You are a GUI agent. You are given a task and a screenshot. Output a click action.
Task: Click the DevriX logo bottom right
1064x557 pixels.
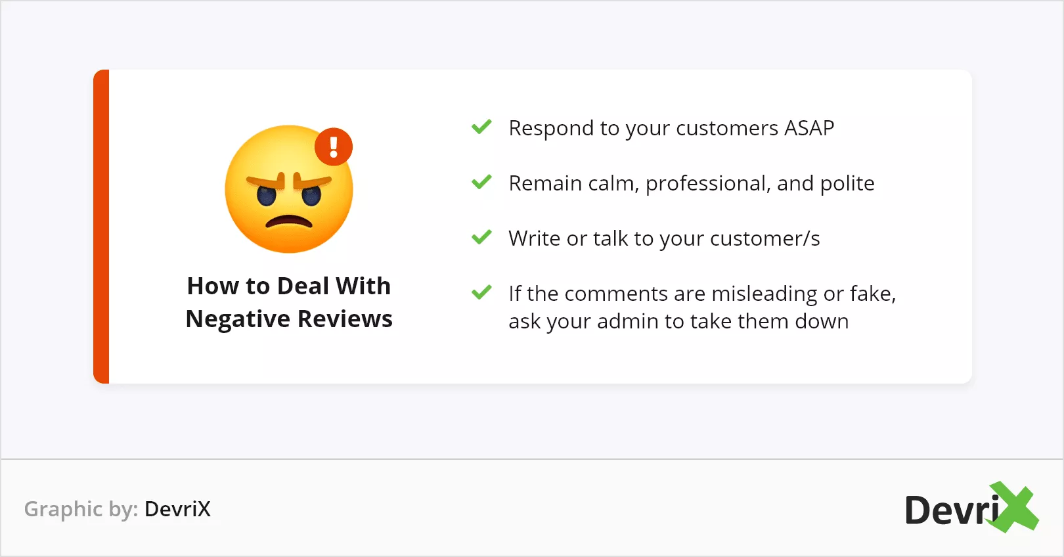(x=971, y=507)
